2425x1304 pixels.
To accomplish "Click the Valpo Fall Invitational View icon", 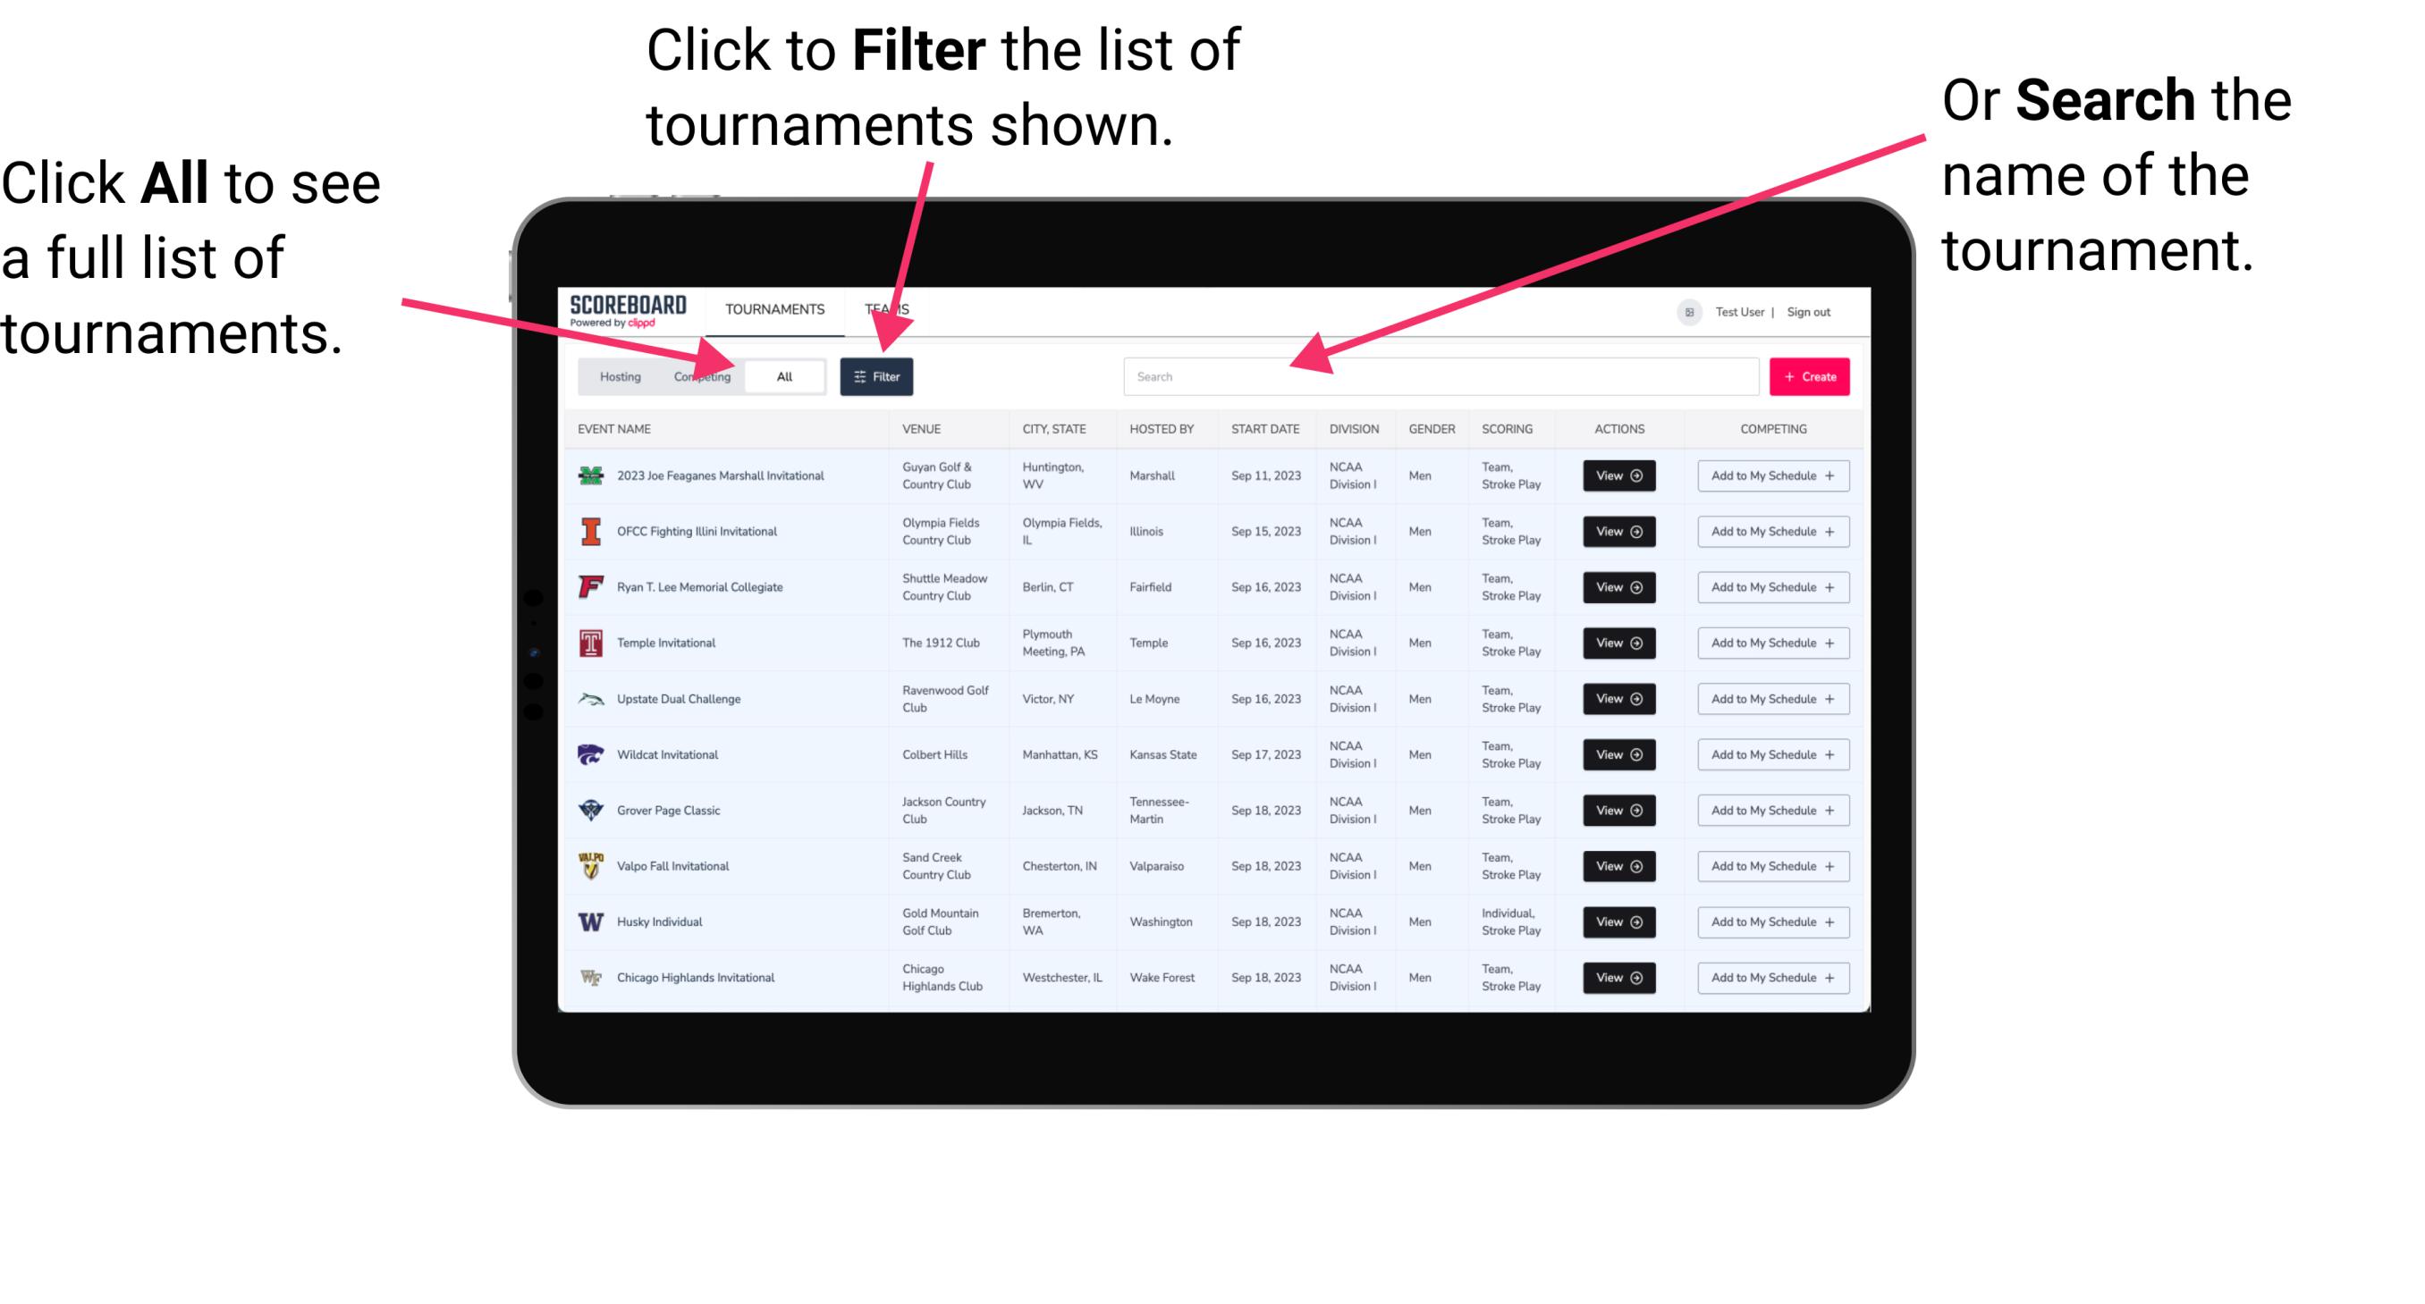I will click(x=1614, y=865).
